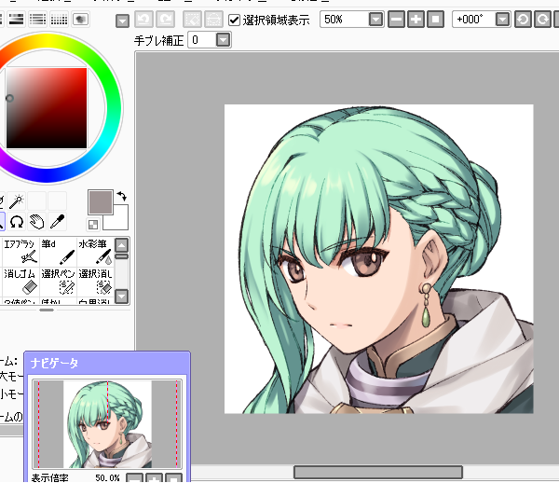Click the 手ブレ補正 value field showing 0
This screenshot has width=559, height=483.
point(202,39)
